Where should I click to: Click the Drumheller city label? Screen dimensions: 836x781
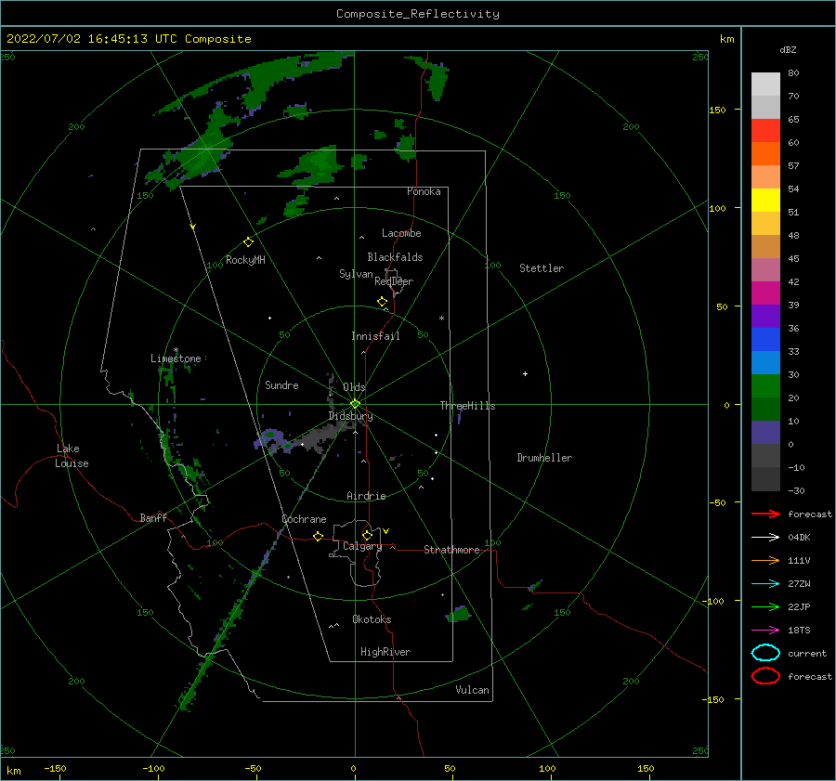click(x=544, y=458)
